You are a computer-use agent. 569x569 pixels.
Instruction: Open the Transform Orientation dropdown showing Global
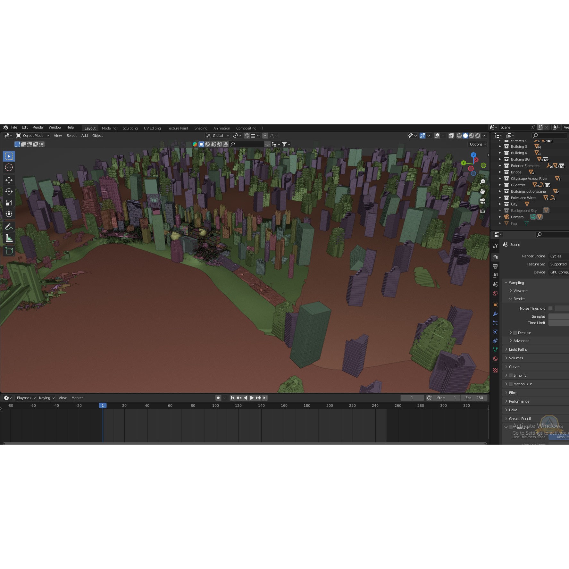[x=217, y=136]
